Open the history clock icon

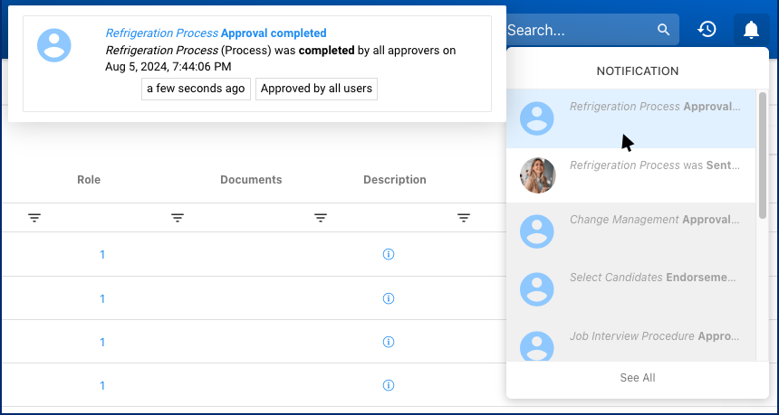pyautogui.click(x=707, y=30)
